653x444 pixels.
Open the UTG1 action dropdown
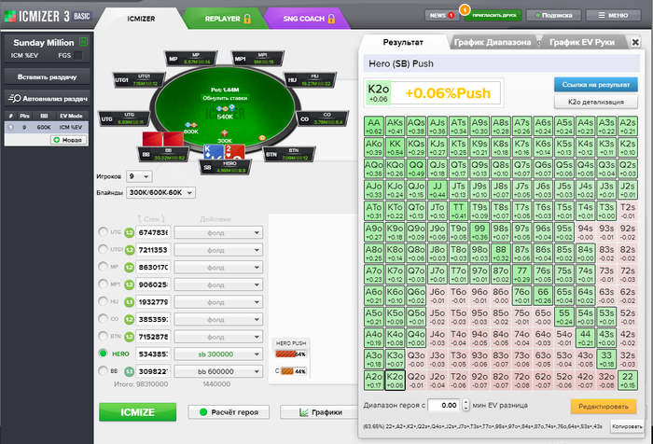(x=218, y=250)
